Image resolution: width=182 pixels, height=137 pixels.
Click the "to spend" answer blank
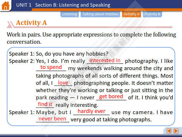click(51, 67)
